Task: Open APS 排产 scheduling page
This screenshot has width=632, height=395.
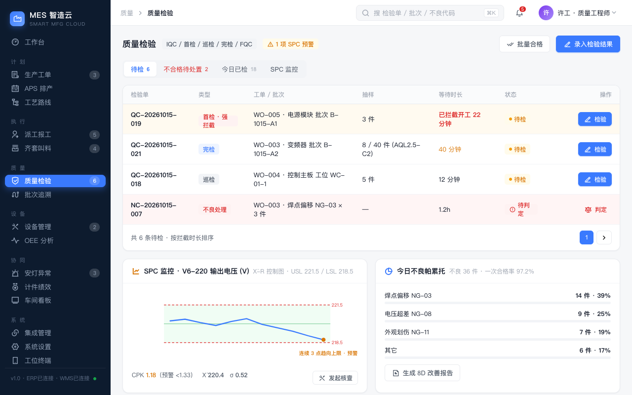Action: tap(55, 88)
